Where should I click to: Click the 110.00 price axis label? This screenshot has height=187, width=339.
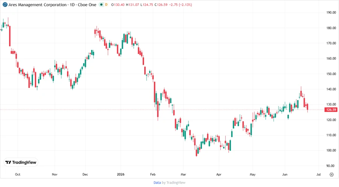(x=331, y=135)
